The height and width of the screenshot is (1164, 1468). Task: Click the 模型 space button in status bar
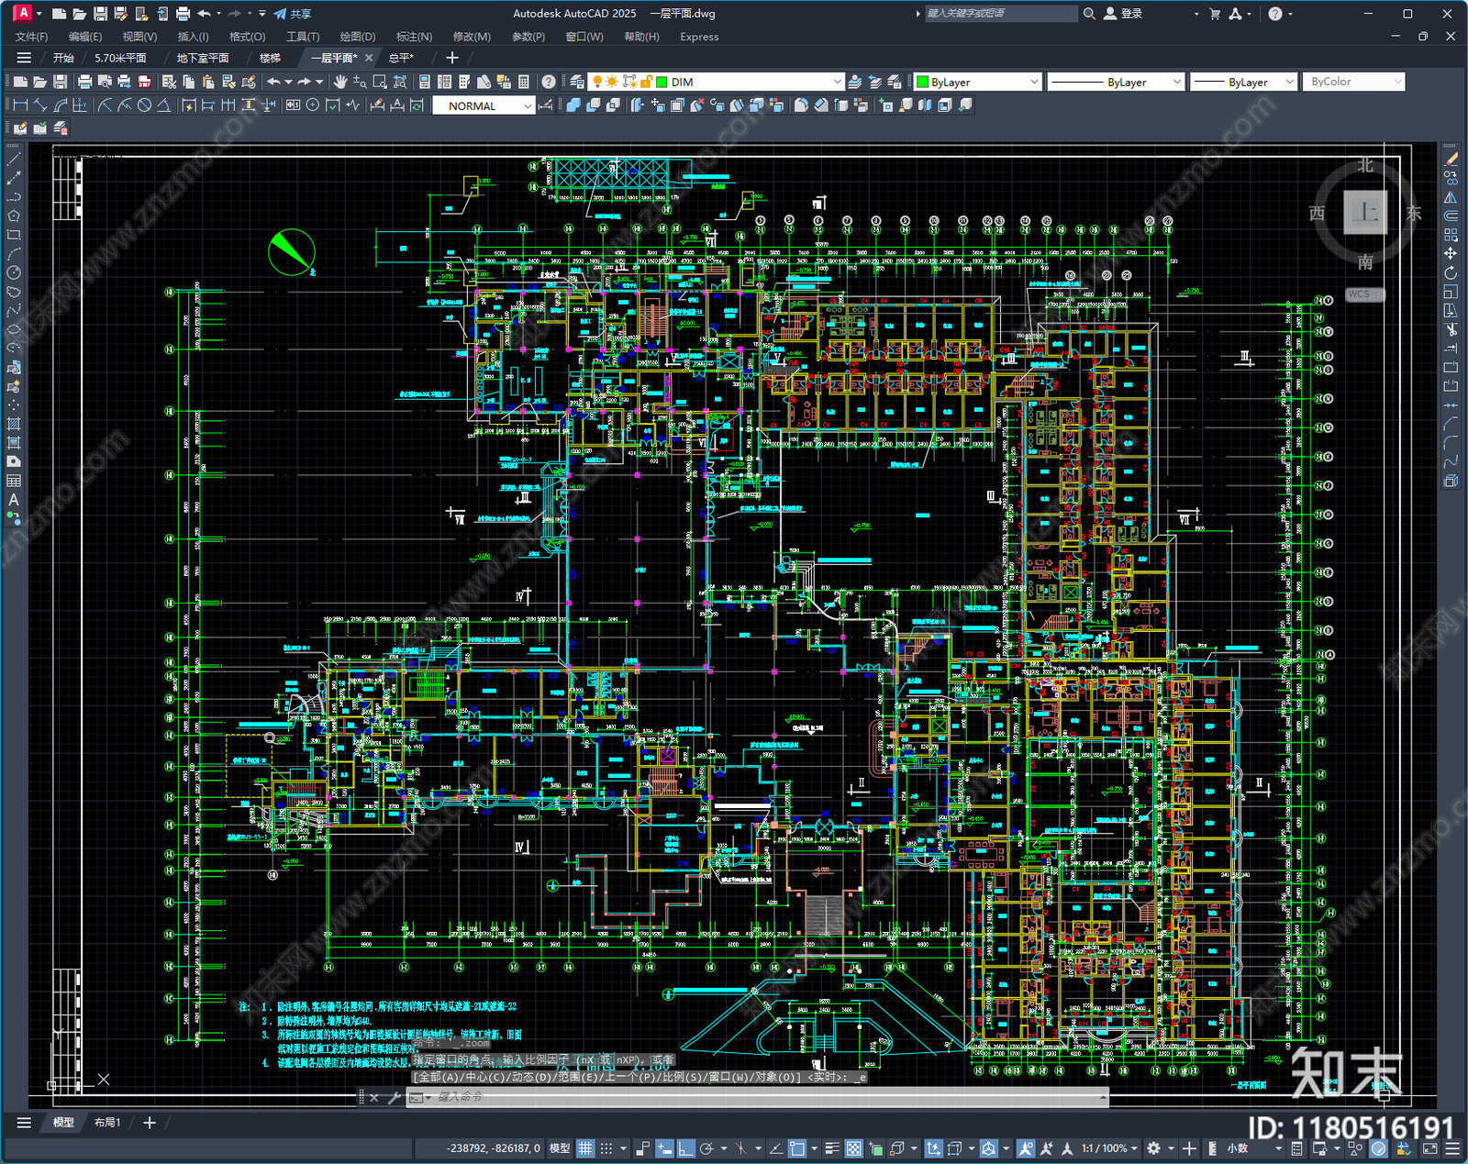[560, 1148]
